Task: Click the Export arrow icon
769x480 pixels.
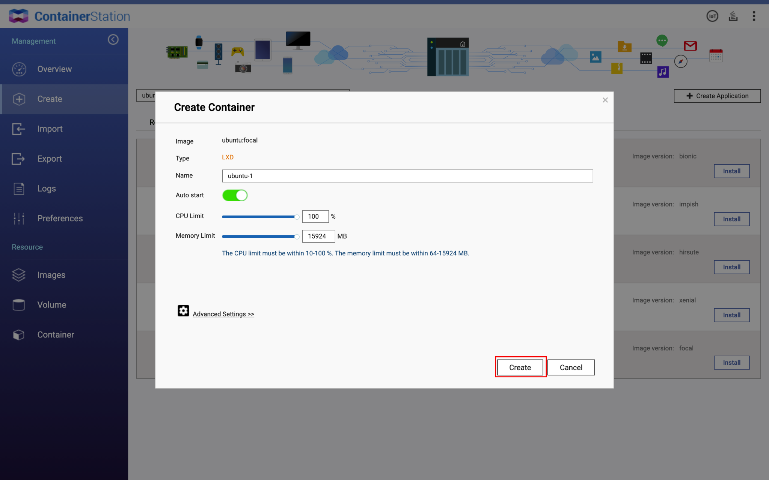Action: point(18,159)
